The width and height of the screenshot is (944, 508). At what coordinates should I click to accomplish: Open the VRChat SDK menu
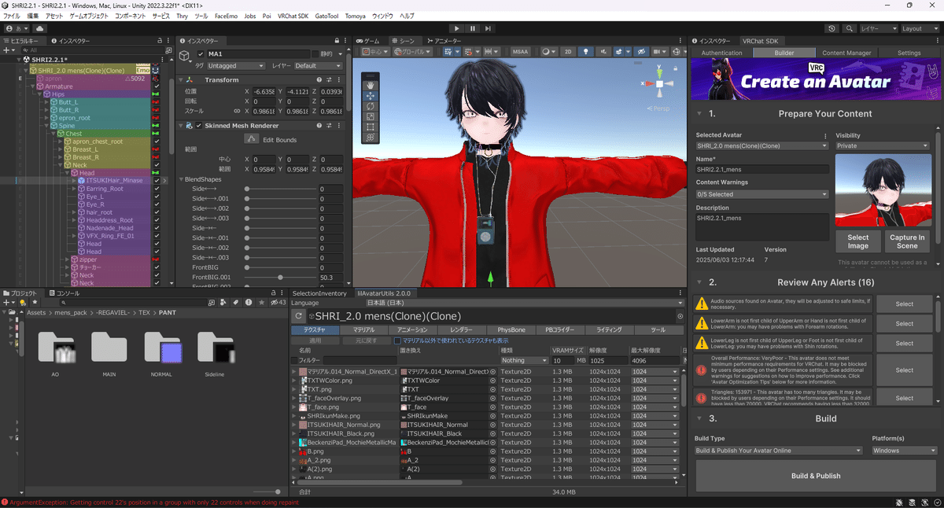click(x=293, y=15)
